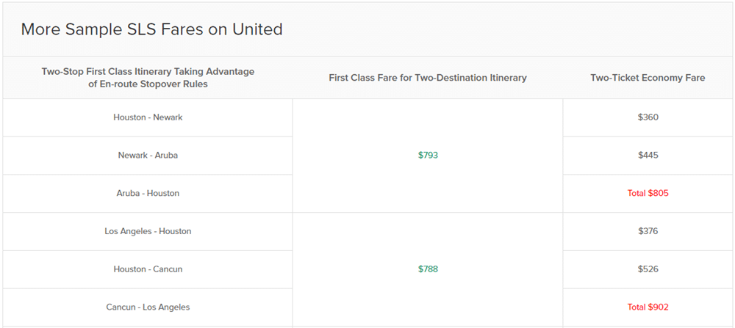Click the green $793 first class fare
This screenshot has height=328, width=735.
(428, 156)
